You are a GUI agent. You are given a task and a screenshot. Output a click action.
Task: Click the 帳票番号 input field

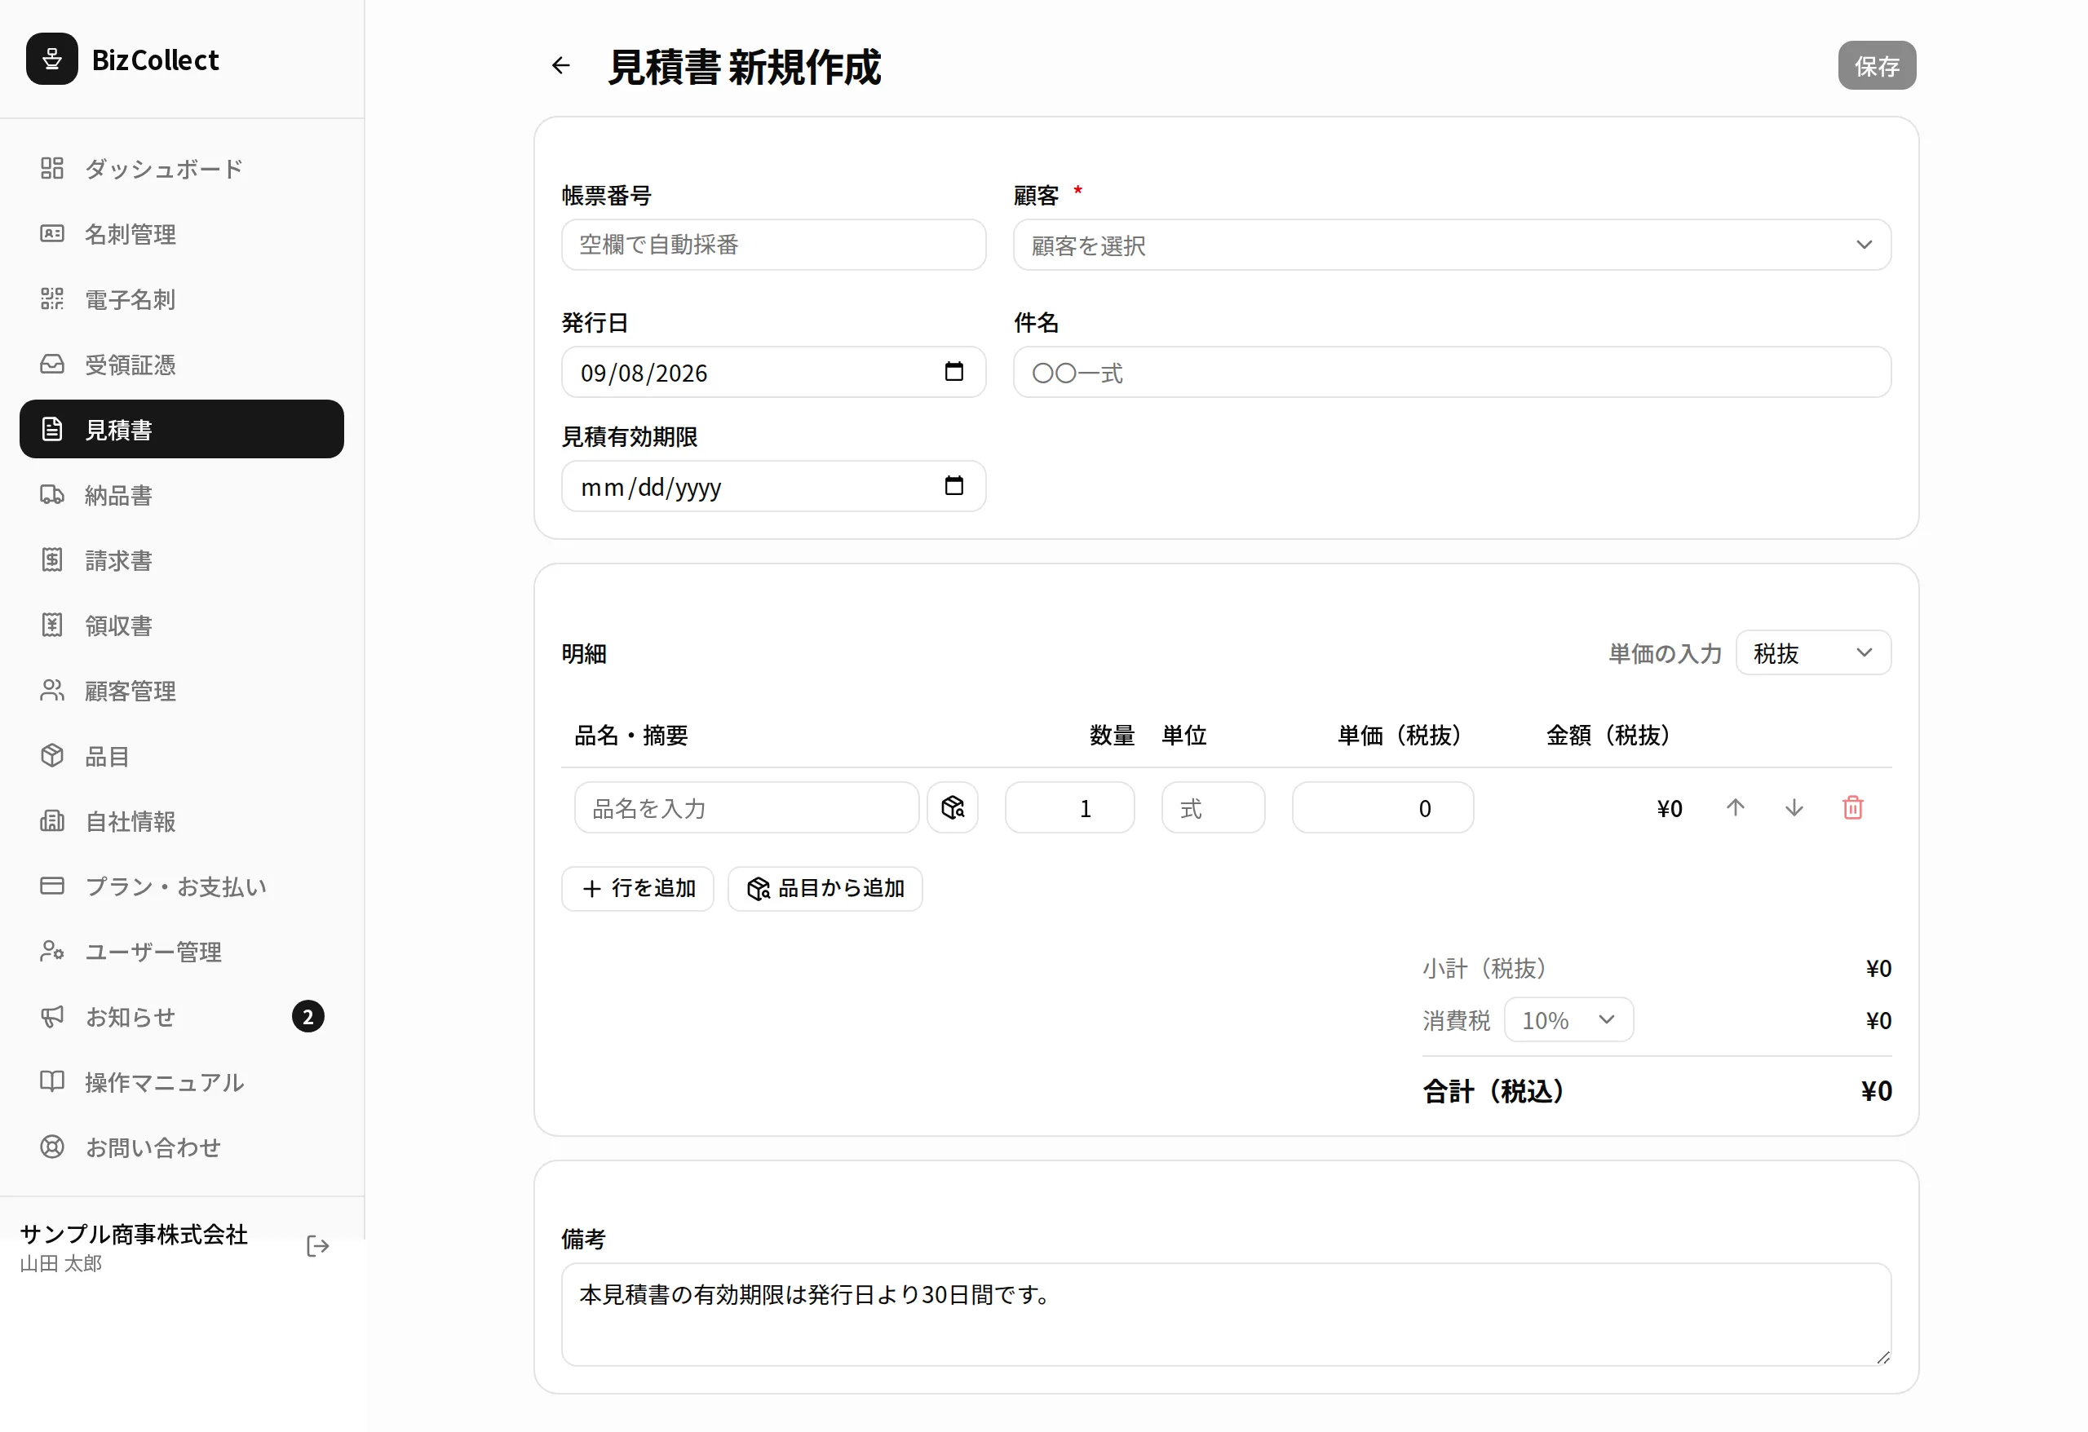pos(772,245)
